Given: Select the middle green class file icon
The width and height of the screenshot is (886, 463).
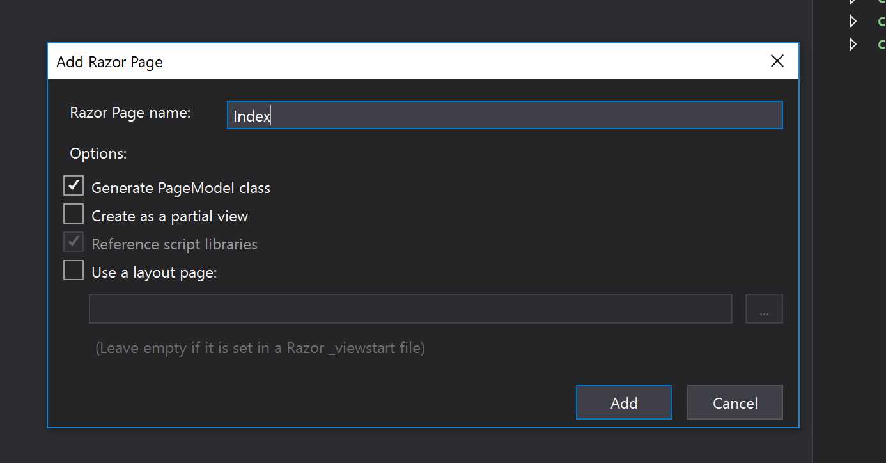Looking at the screenshot, I should pos(881,20).
